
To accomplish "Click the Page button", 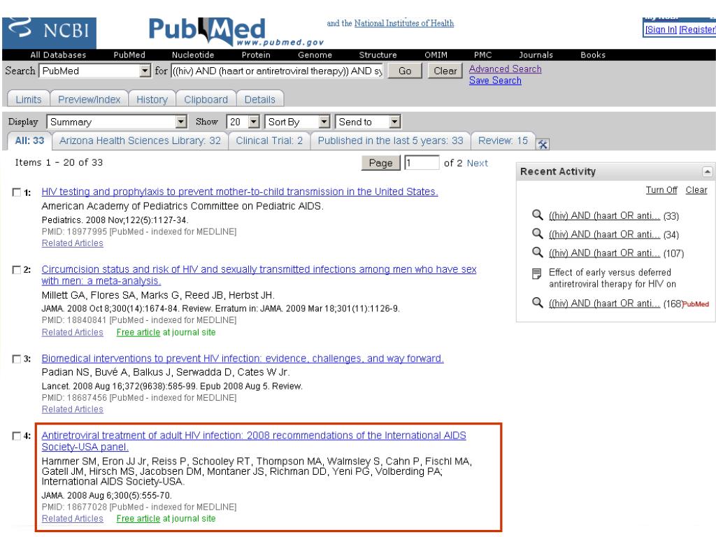I will 380,163.
